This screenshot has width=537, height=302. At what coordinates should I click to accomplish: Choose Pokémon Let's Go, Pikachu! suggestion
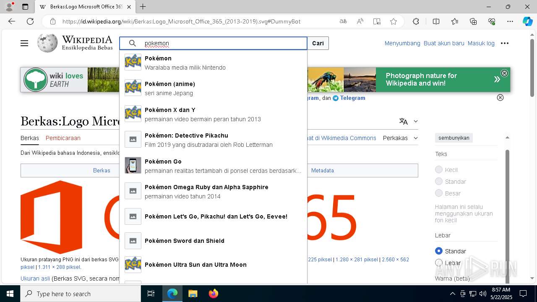coord(214,216)
